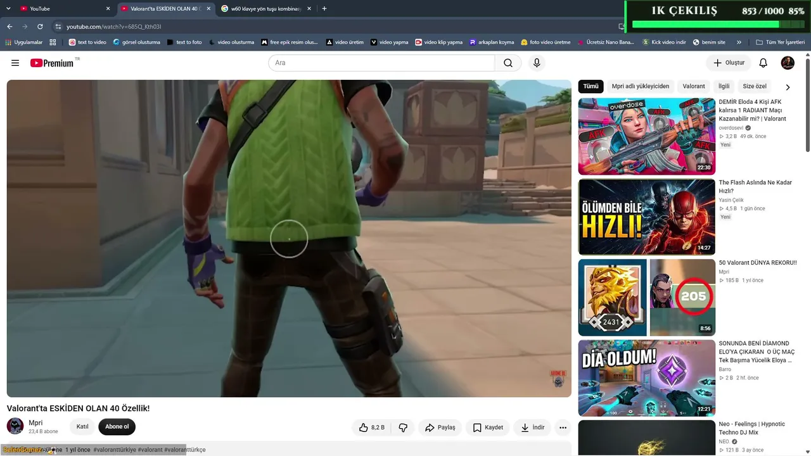The height and width of the screenshot is (456, 811).
Task: Open the tab groups grid icon
Action: (x=53, y=42)
